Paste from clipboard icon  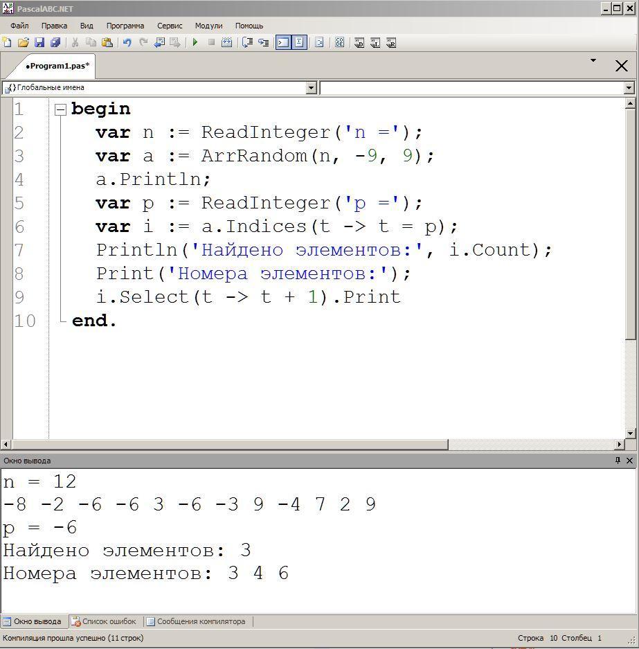[x=107, y=42]
